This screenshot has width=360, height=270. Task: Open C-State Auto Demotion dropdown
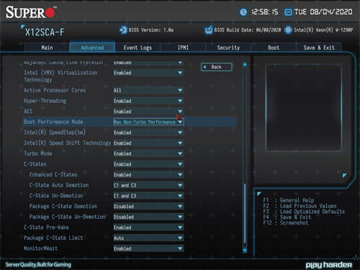tap(148, 185)
